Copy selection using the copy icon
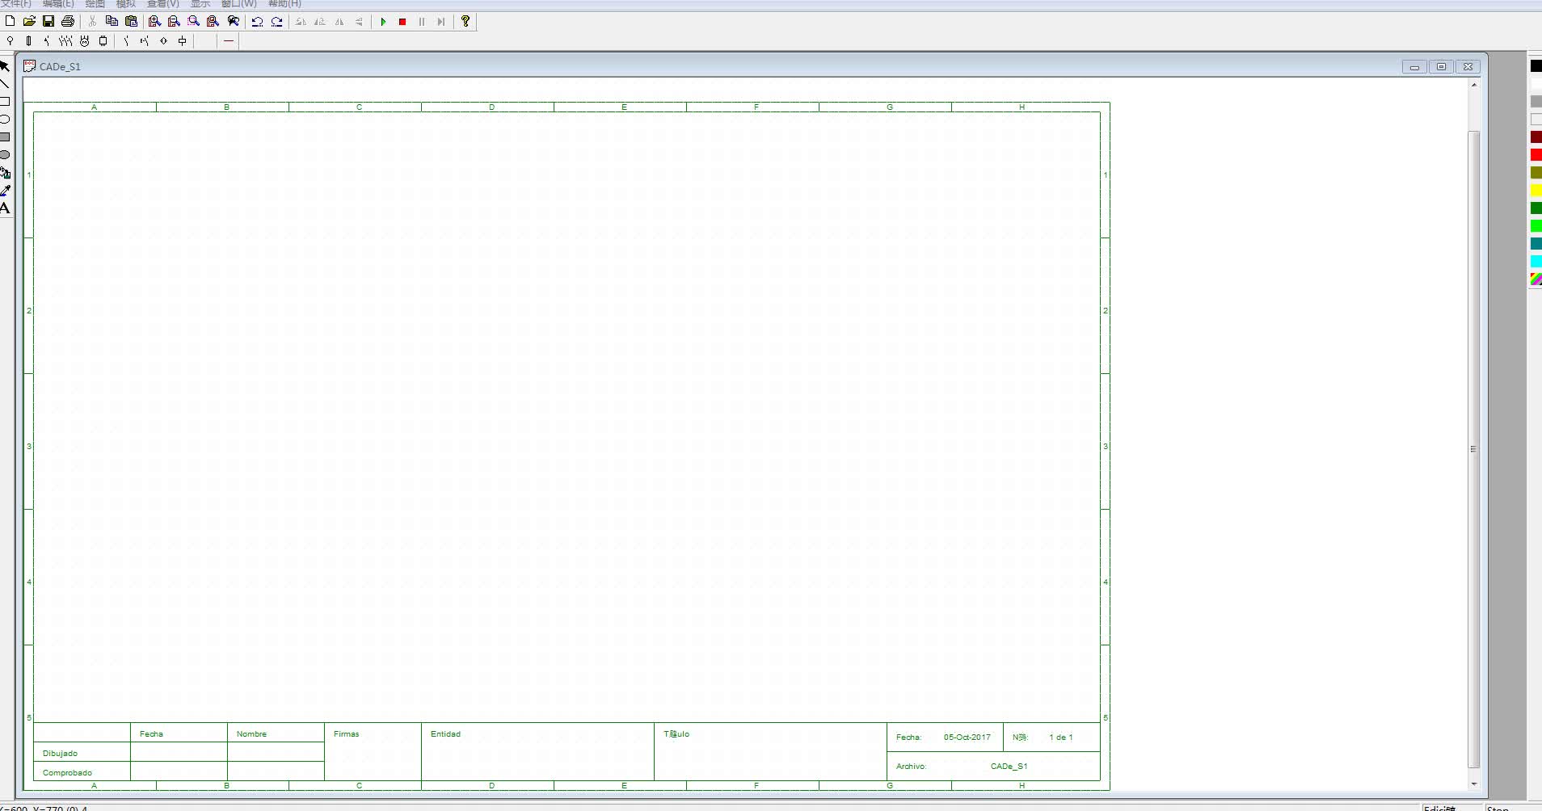Image resolution: width=1542 pixels, height=811 pixels. (x=112, y=22)
